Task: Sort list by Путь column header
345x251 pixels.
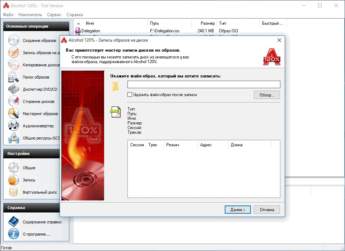Action: [170, 23]
